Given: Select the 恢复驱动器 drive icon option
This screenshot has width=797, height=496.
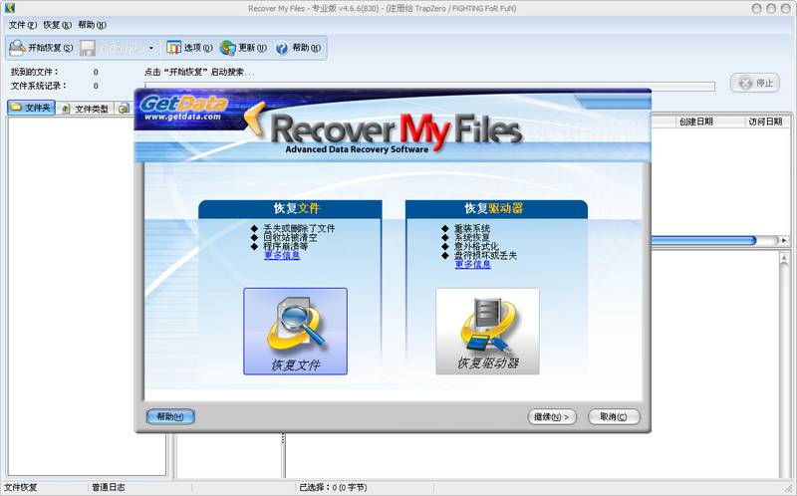Looking at the screenshot, I should tap(487, 331).
